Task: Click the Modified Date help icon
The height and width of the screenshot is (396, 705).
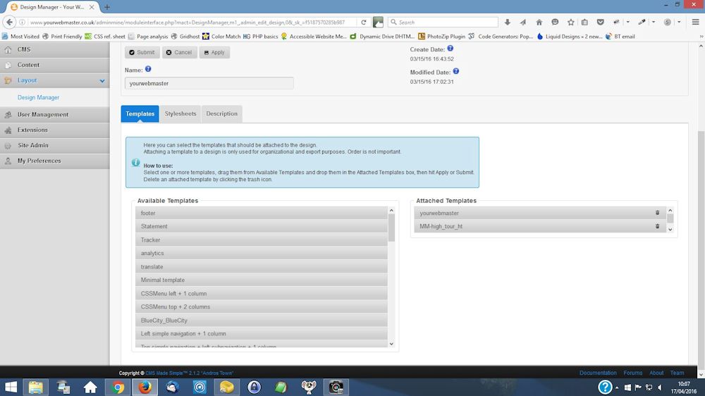Action: (x=456, y=72)
